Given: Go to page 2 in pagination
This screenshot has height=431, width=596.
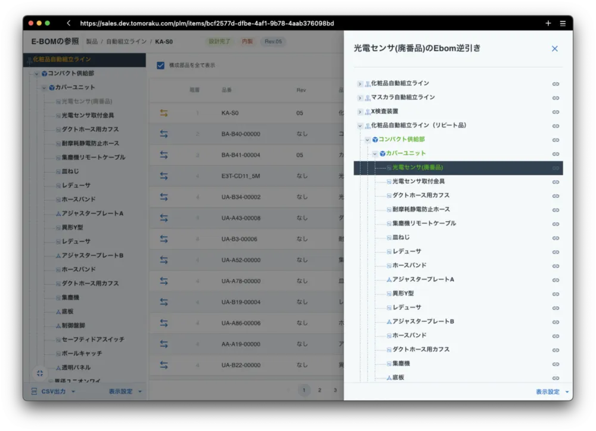Looking at the screenshot, I should [319, 390].
